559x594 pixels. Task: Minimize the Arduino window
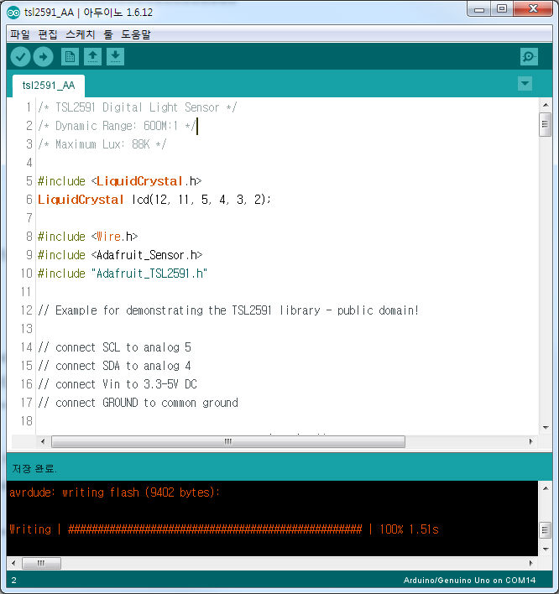point(479,9)
